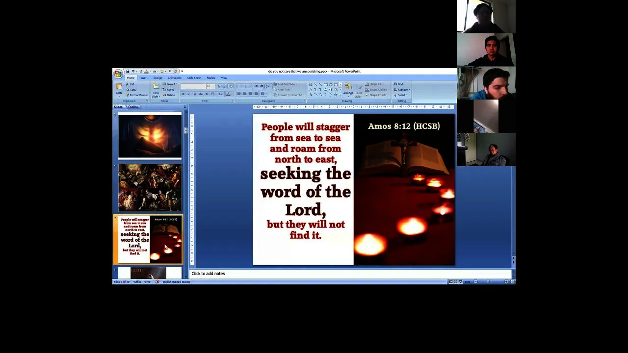Image resolution: width=628 pixels, height=353 pixels.
Task: Select the glowing hands slide thumbnail
Action: coord(150,136)
